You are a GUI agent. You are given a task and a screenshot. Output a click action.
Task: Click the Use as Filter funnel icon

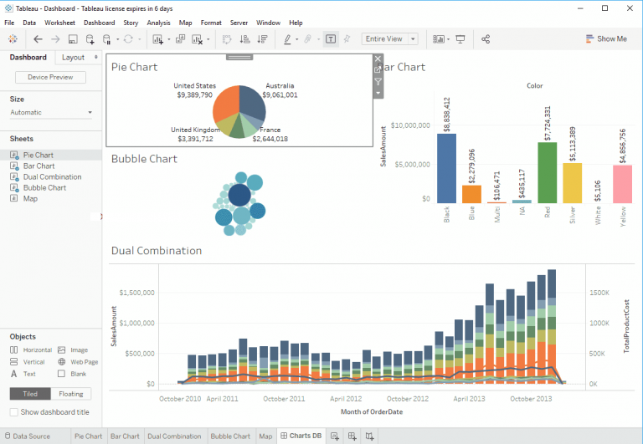pos(378,82)
